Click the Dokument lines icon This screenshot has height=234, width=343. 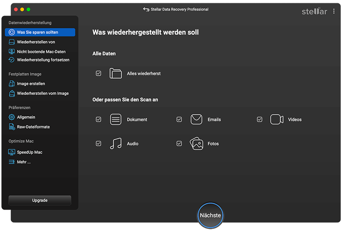point(116,119)
